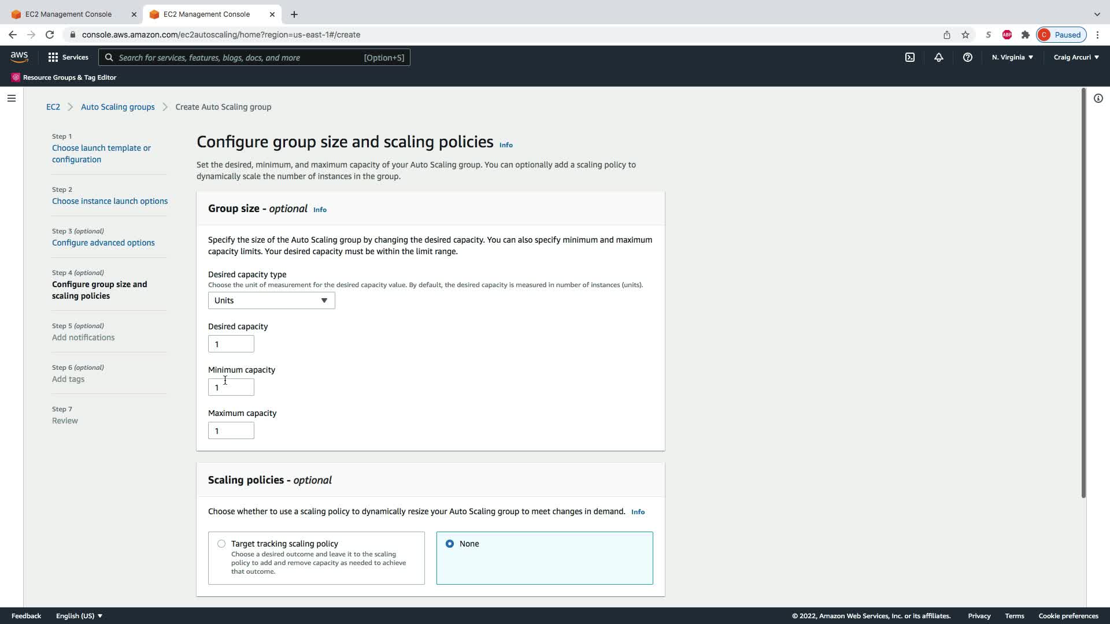Change language via English (US) selector
The image size is (1110, 624).
click(x=79, y=616)
